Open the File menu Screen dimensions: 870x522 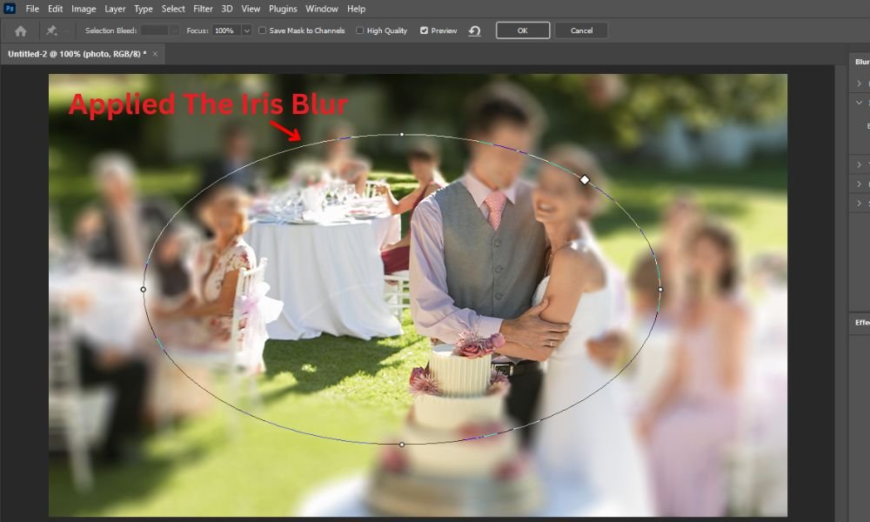pyautogui.click(x=32, y=9)
